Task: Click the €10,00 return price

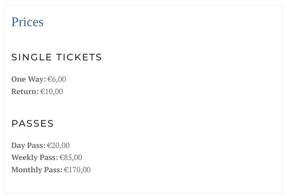Action: (x=52, y=92)
